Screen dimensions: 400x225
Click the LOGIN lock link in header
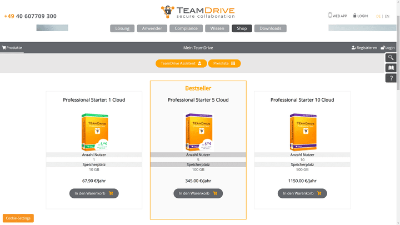pyautogui.click(x=360, y=16)
